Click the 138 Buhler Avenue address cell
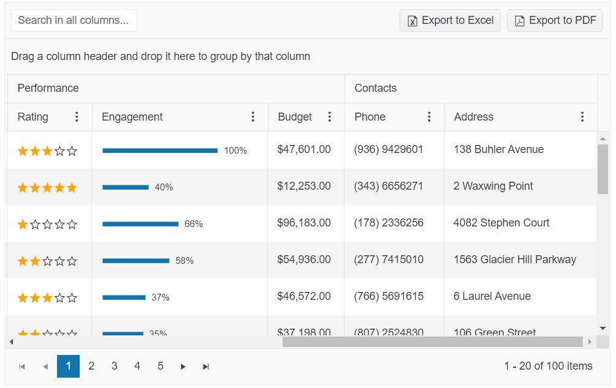 tap(498, 149)
